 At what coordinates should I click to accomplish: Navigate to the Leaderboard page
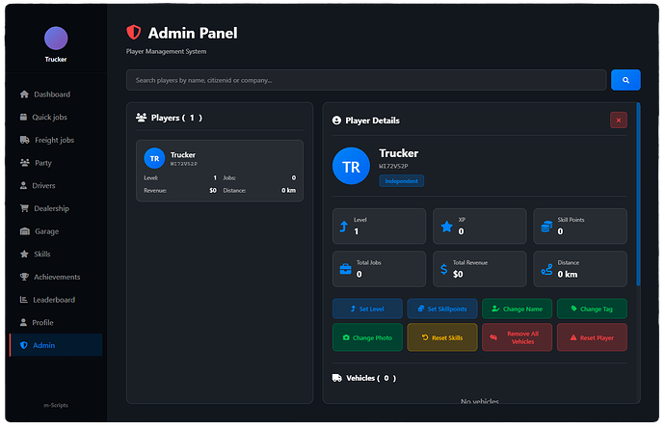click(55, 300)
